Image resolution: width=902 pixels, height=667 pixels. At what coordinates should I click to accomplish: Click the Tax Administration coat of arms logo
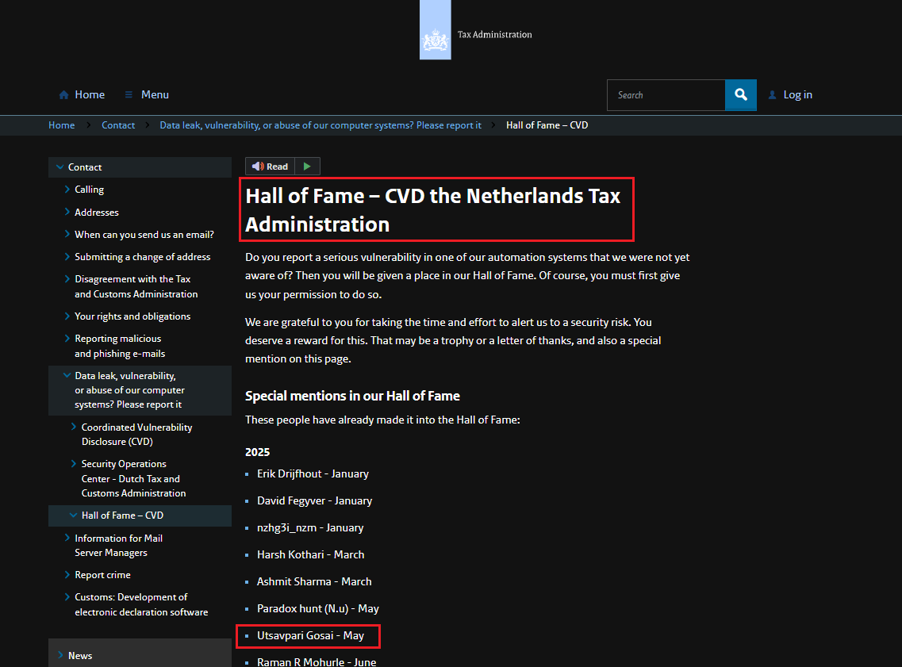point(435,30)
